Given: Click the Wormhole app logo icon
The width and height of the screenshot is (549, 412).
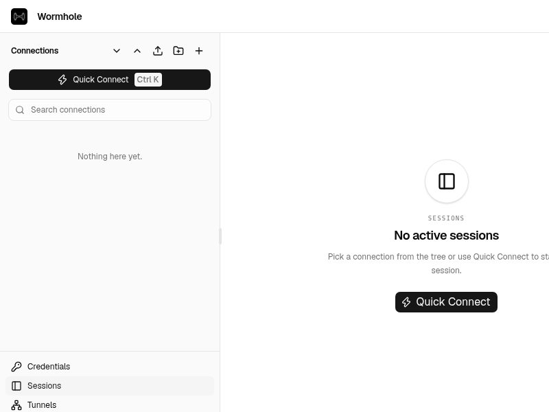Looking at the screenshot, I should coord(19,16).
